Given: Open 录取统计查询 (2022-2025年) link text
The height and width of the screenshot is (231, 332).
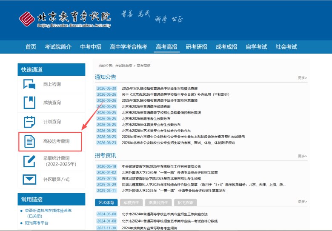Looking at the screenshot, I should click(60, 161).
